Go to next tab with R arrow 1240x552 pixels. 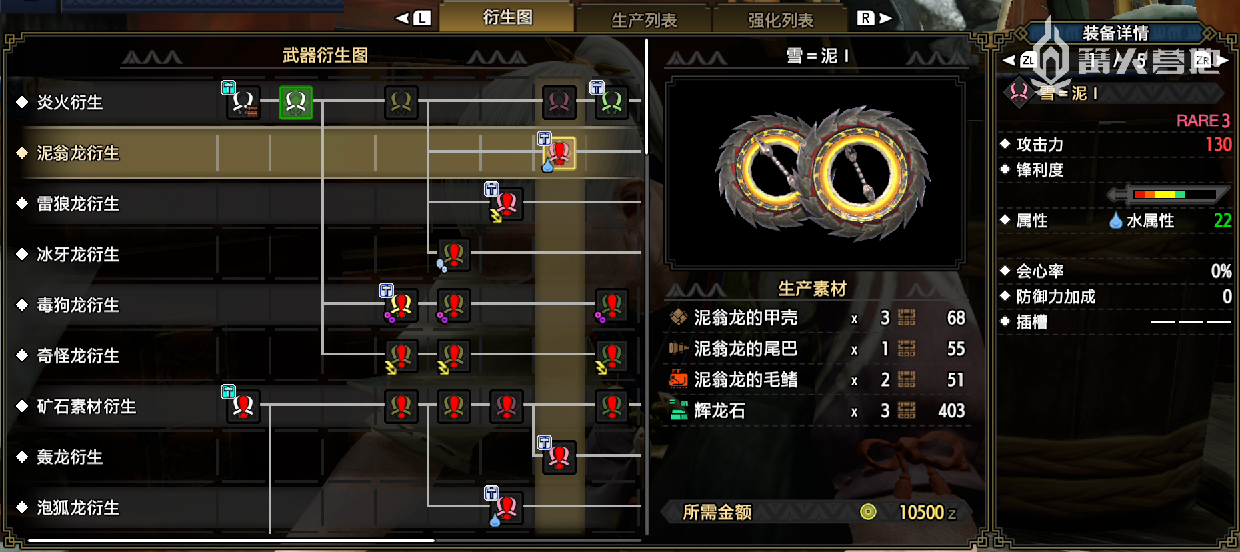coord(874,18)
